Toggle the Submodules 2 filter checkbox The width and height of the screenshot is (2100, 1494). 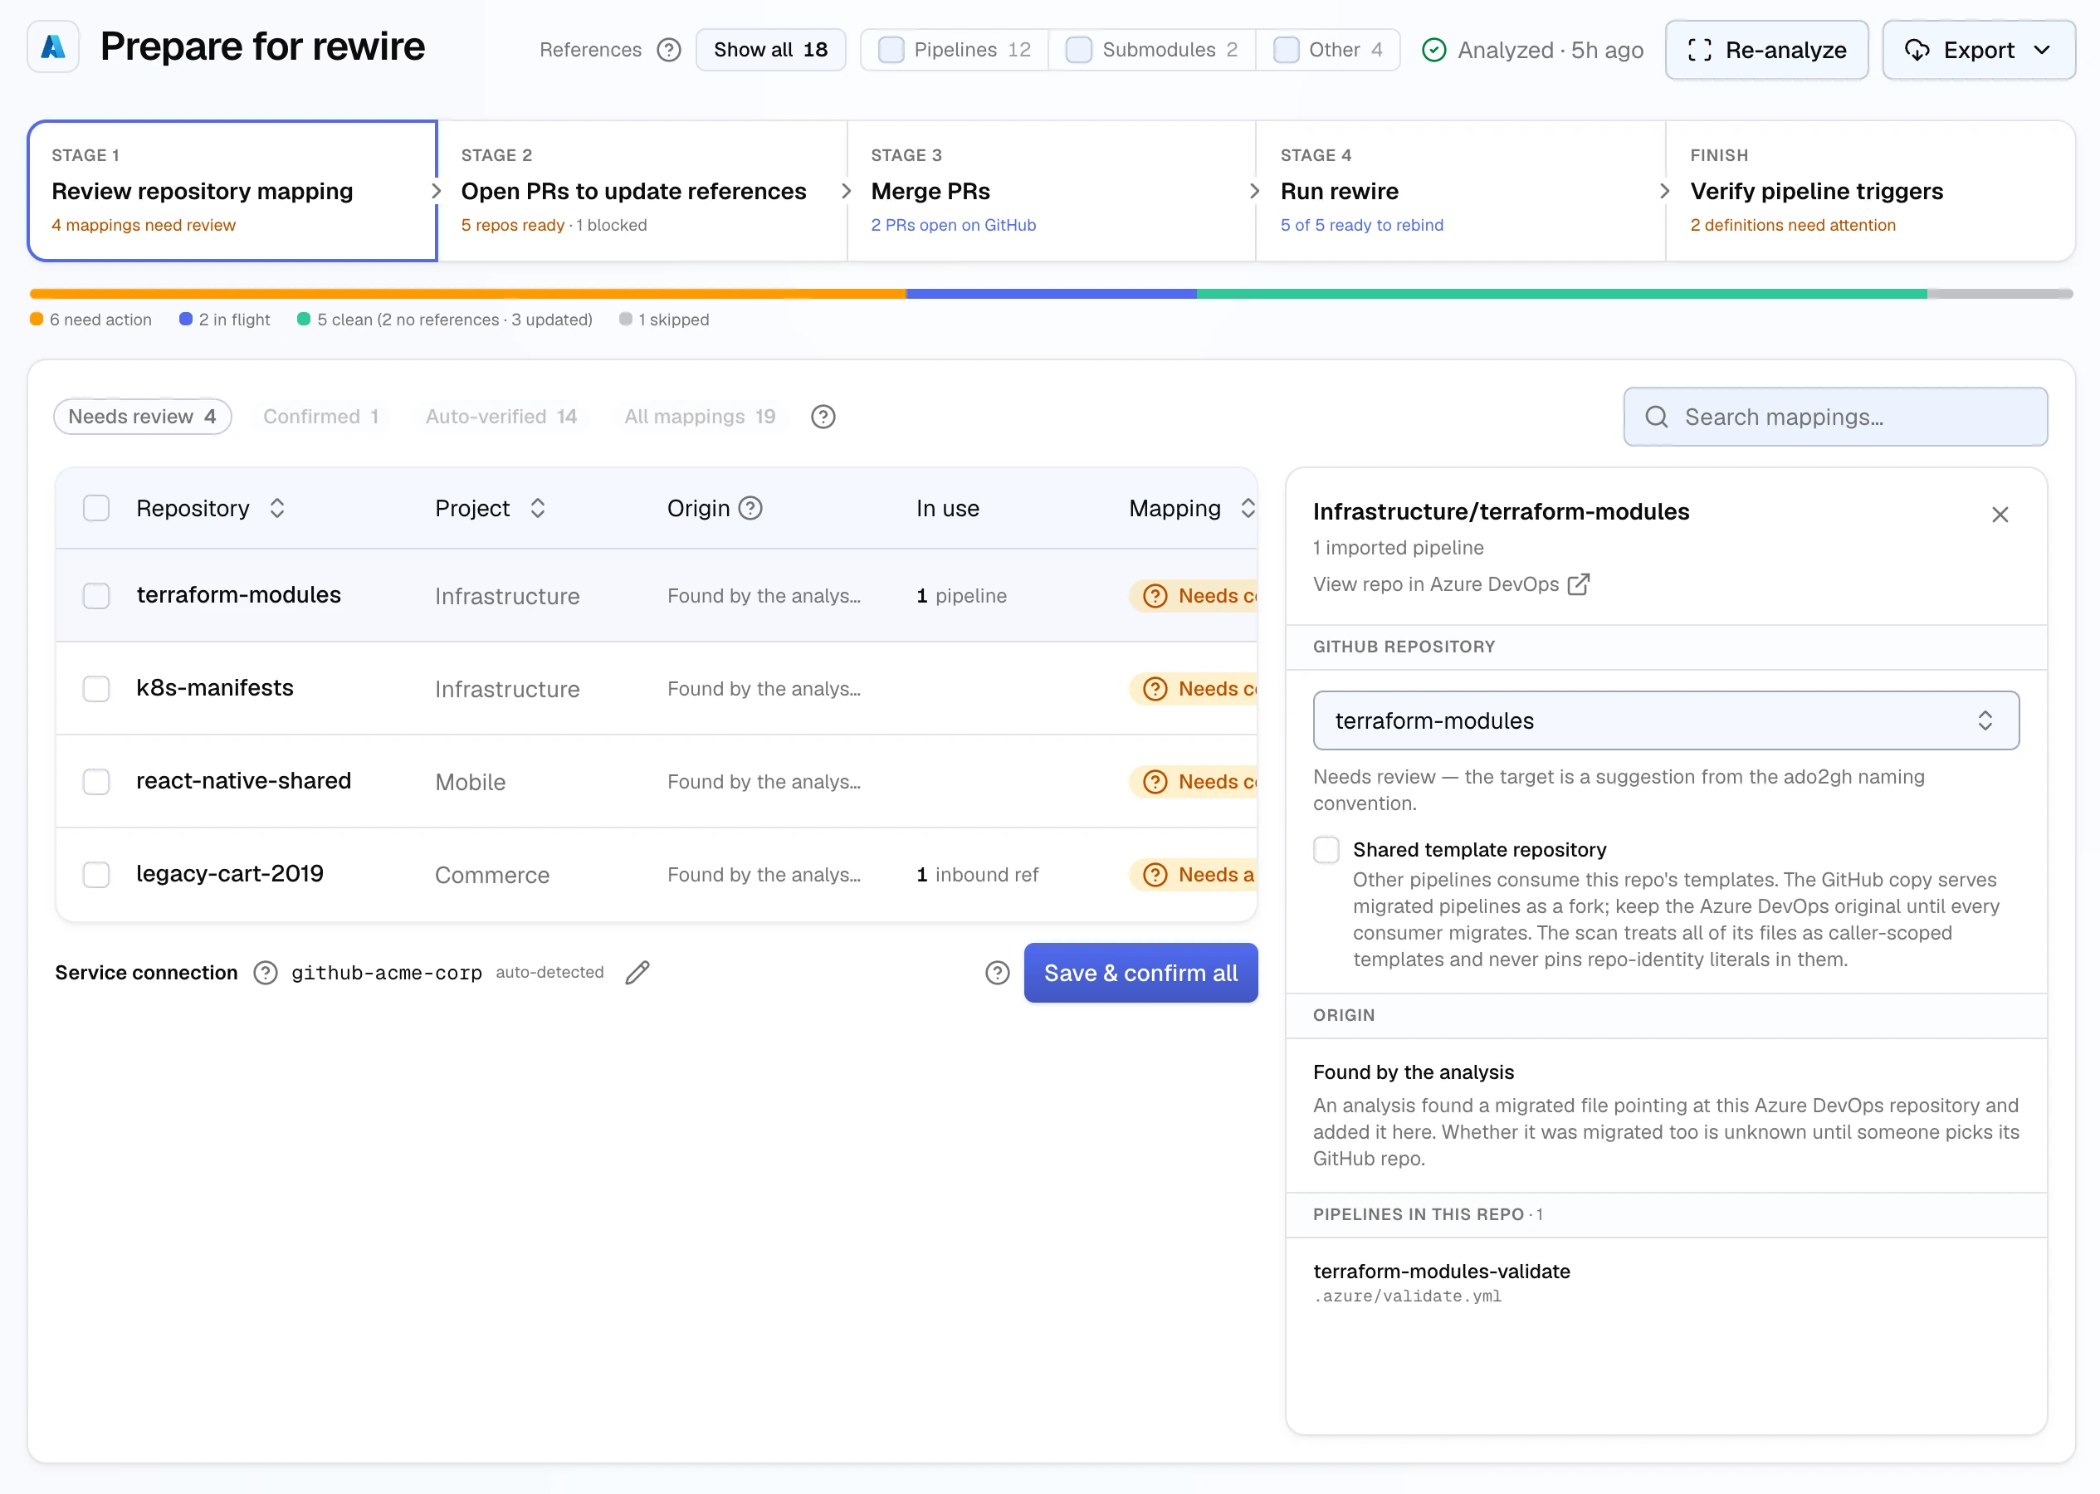[x=1079, y=50]
